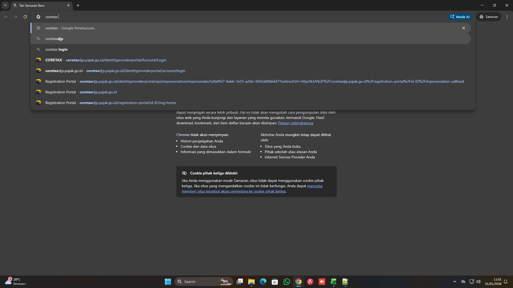Open Chrome's three-dot menu

pyautogui.click(x=507, y=17)
